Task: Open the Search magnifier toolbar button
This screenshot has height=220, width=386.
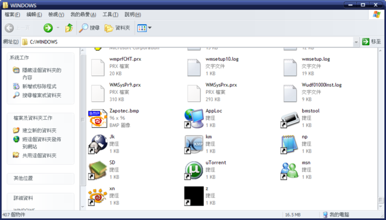Action: (x=89, y=28)
